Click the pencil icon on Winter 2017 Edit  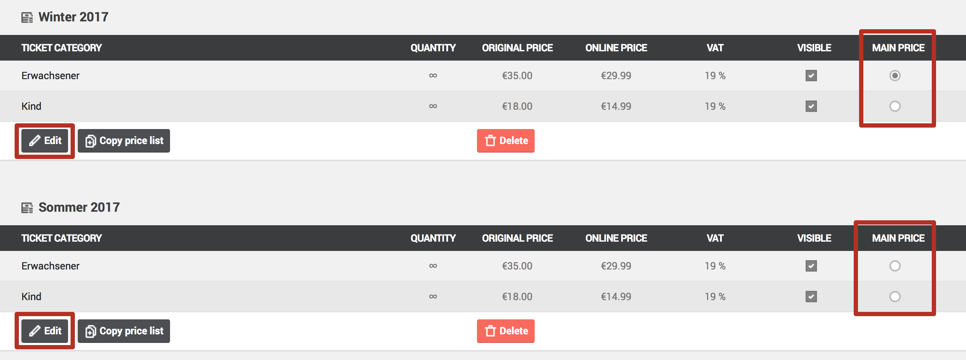(35, 141)
